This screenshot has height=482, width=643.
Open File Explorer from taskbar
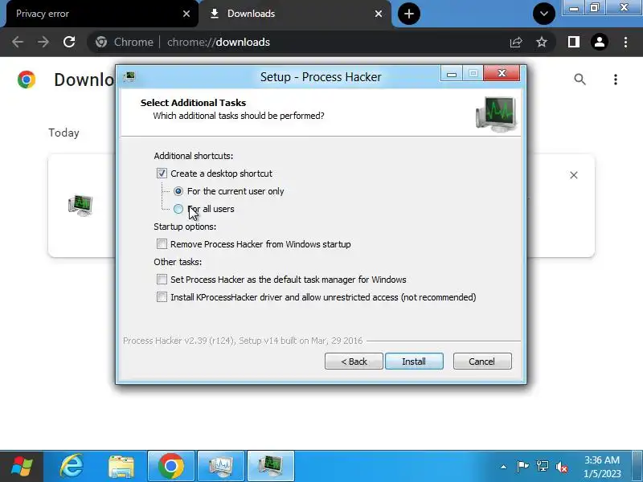[x=121, y=467]
